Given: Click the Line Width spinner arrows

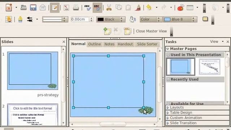Looking at the screenshot, I should 91,19.
